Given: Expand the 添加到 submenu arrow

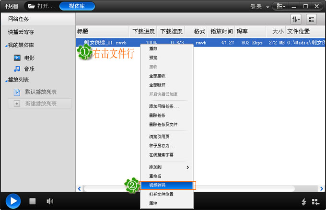Looking at the screenshot, I should pyautogui.click(x=188, y=167).
